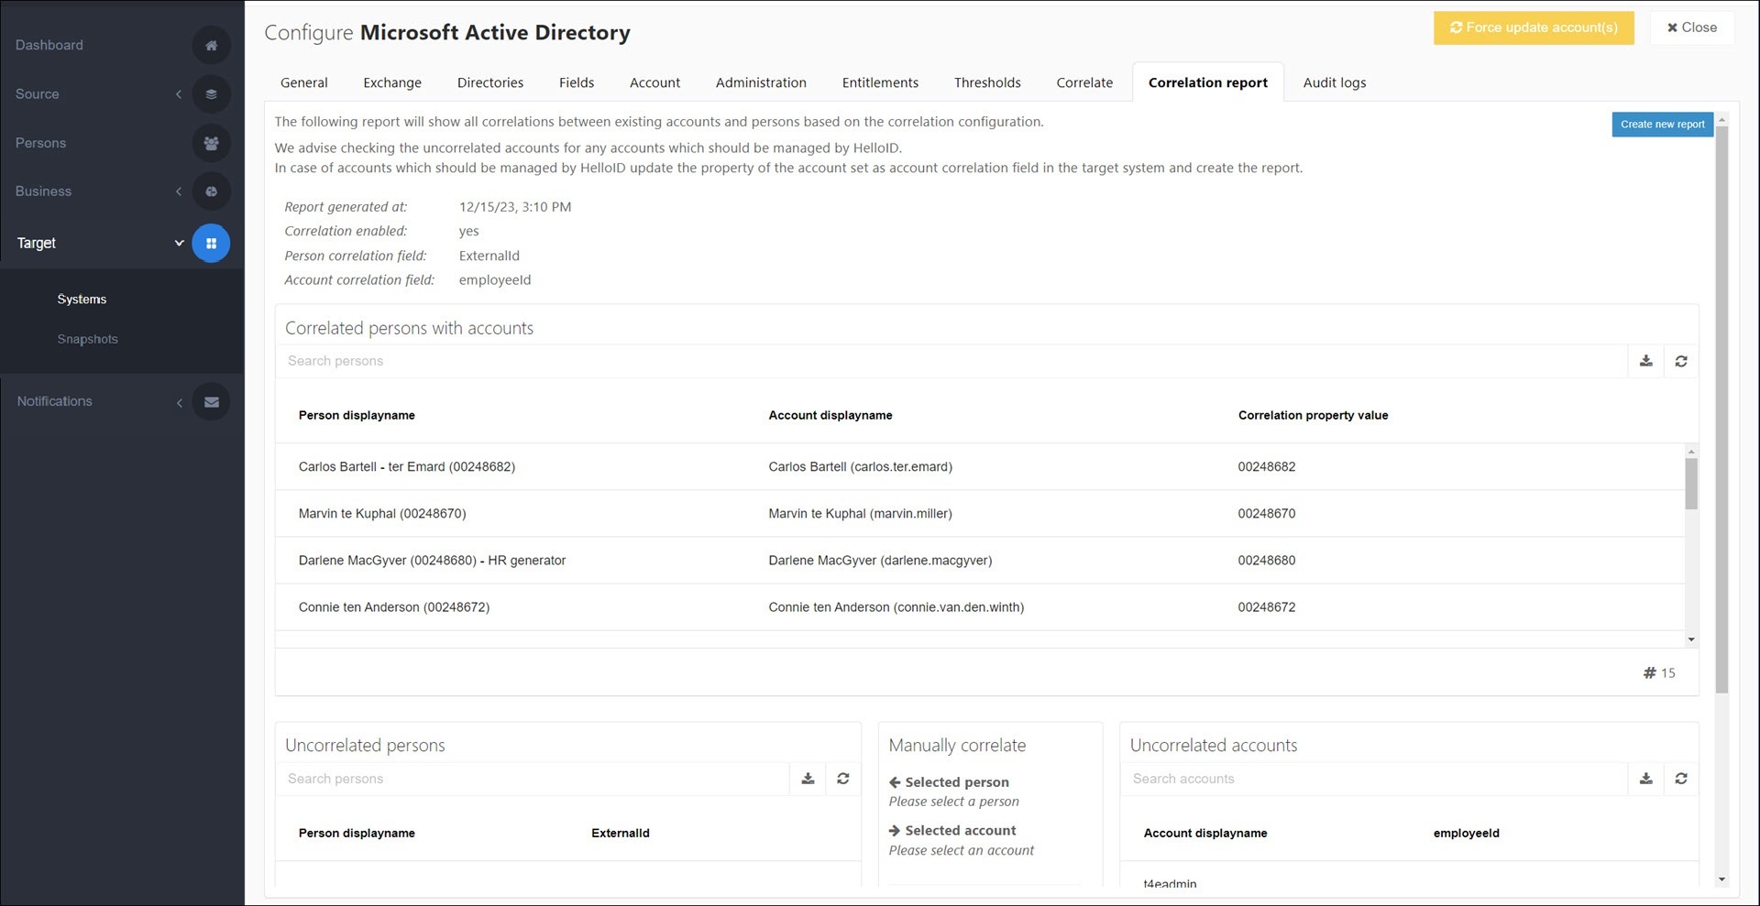Select Darlene MacGyver HR generator row
Viewport: 1760px width, 906px height.
980,561
